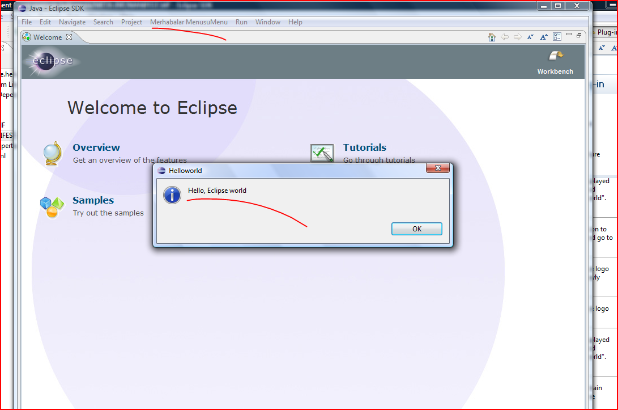
Task: Click the back arrow in Welcome toolbar
Action: [505, 37]
